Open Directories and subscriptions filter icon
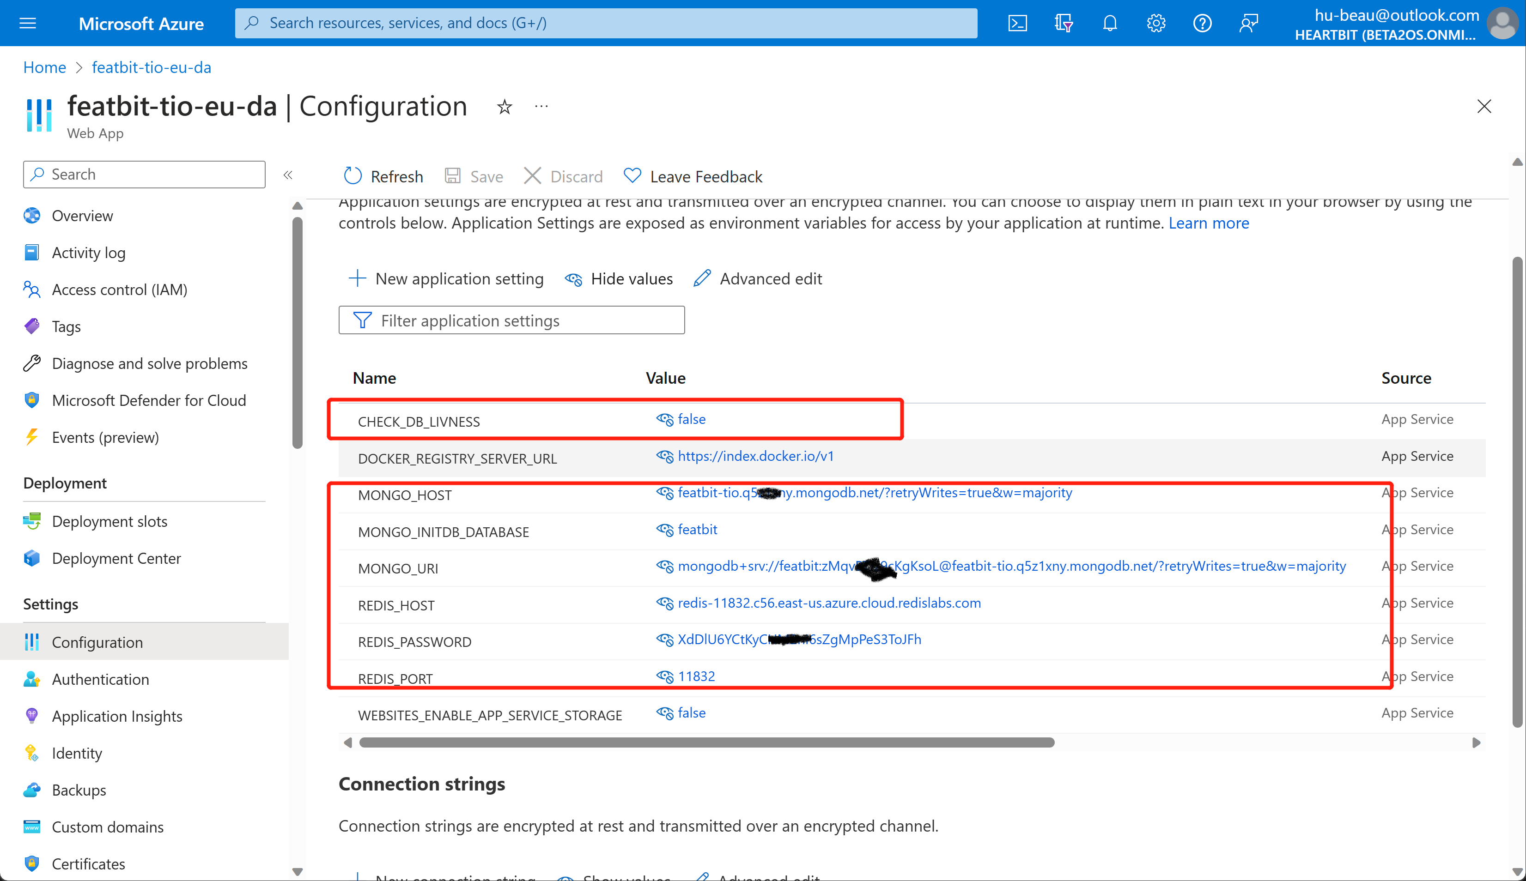 click(x=1064, y=23)
